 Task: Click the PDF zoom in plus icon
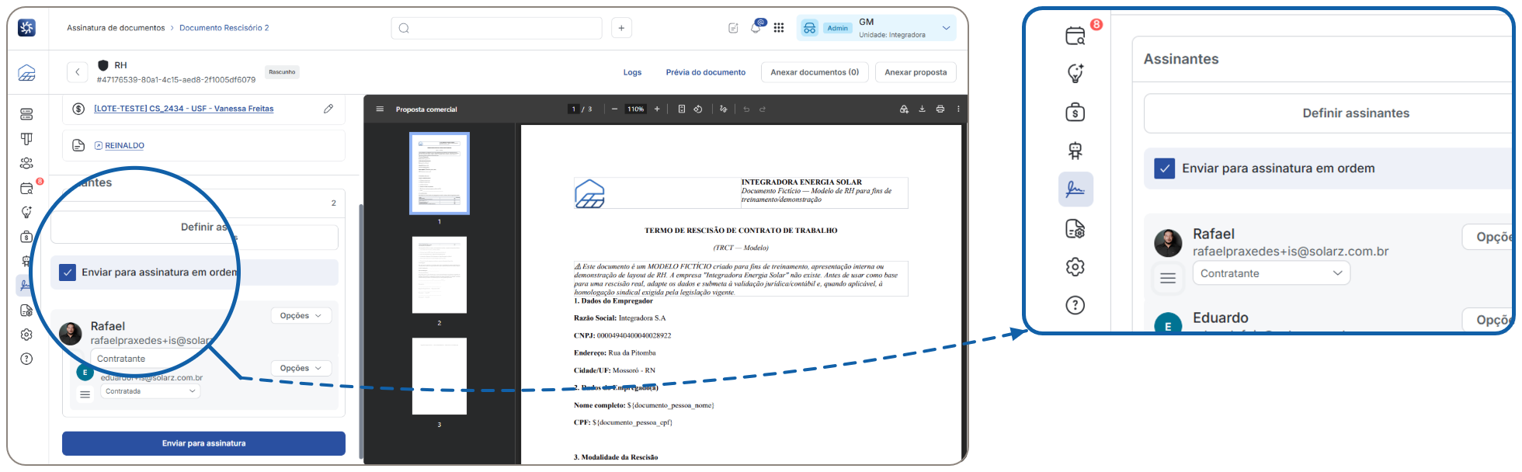(x=657, y=109)
